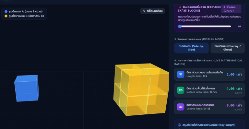Click the reset camera refresh icon
The height and width of the screenshot is (129, 249).
click(144, 11)
